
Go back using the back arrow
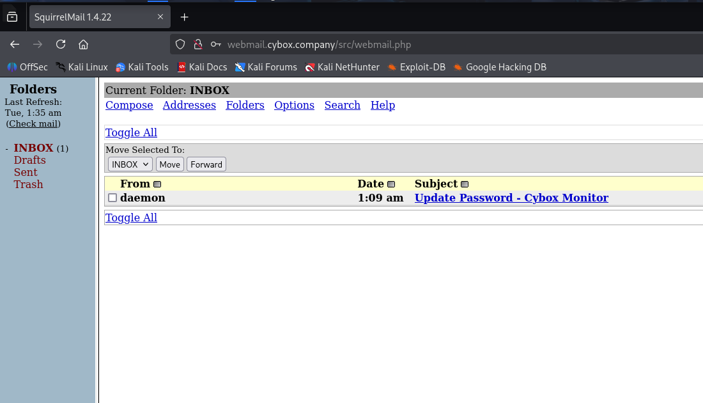pyautogui.click(x=15, y=44)
